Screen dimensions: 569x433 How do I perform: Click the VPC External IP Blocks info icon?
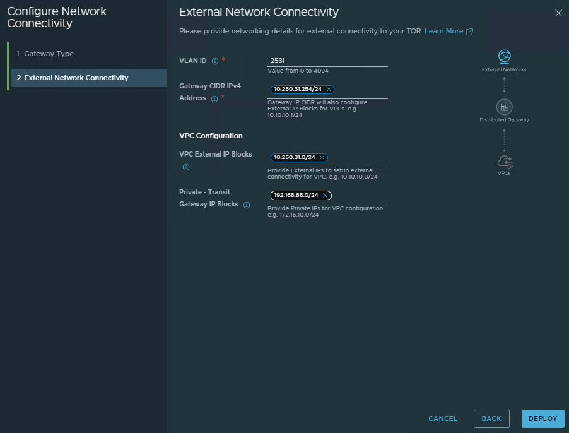point(186,168)
